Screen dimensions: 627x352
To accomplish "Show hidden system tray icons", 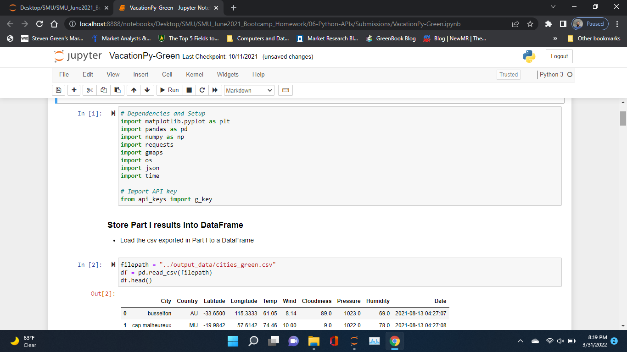I will tap(521, 341).
